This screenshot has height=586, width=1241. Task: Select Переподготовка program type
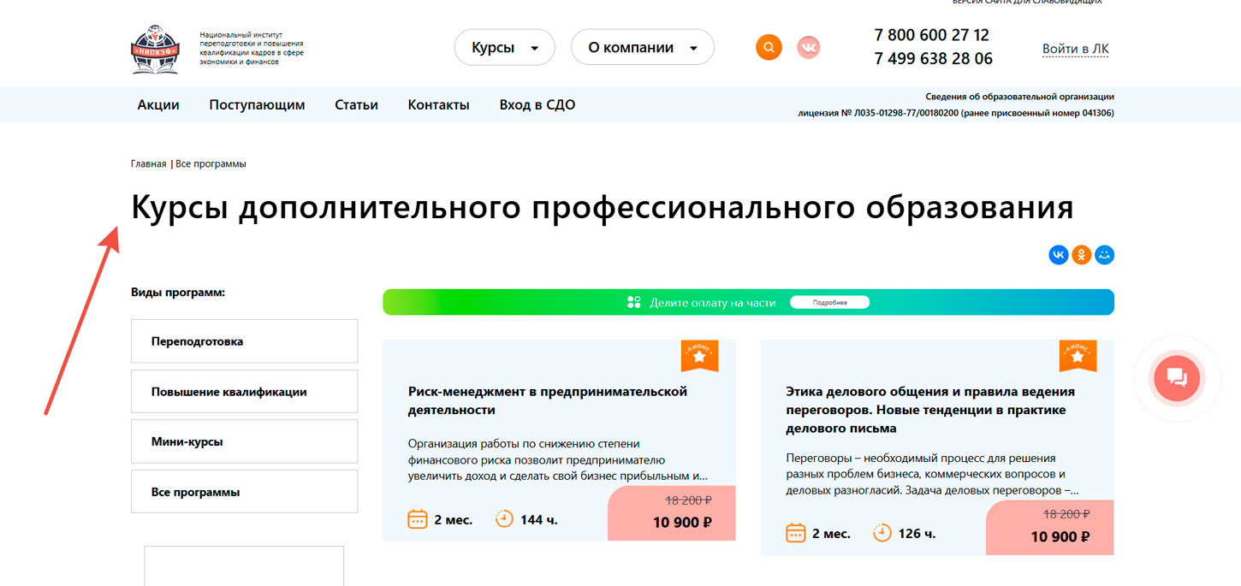click(244, 341)
